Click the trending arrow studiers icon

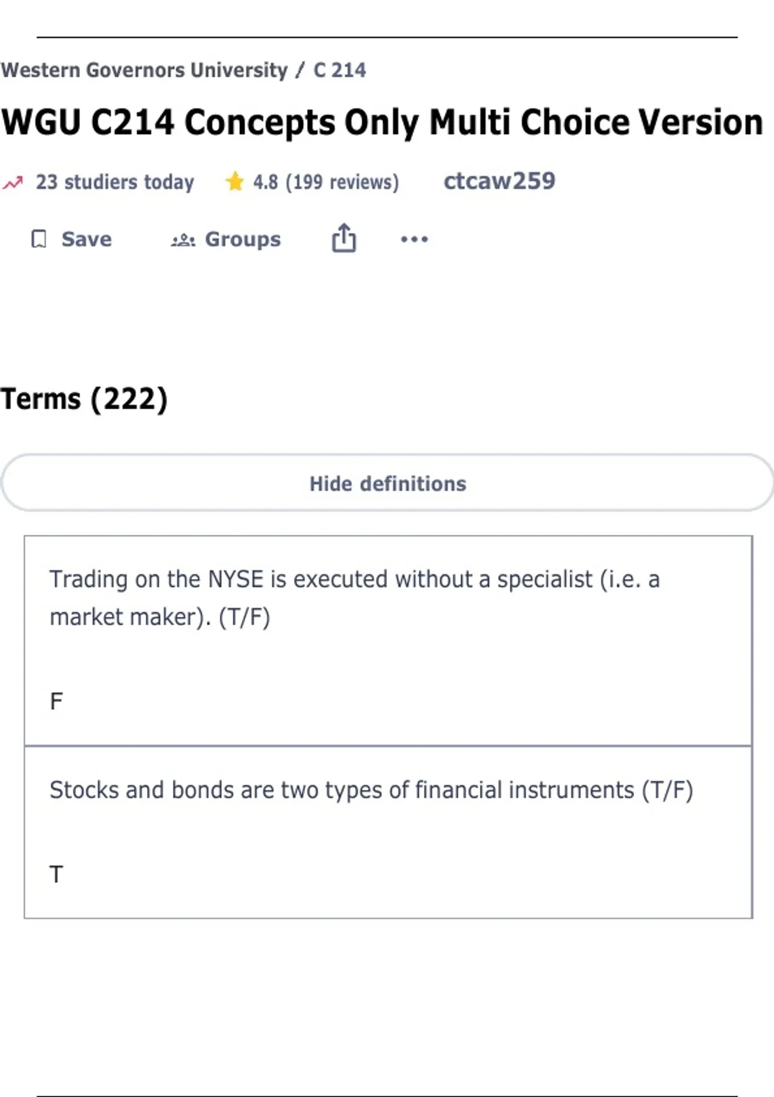12,183
